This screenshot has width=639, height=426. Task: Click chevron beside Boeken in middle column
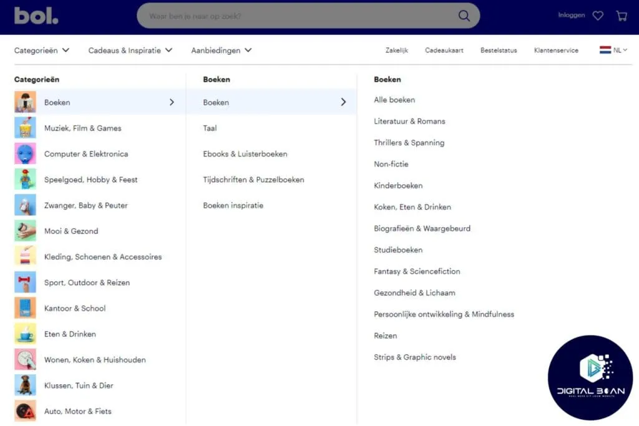pyautogui.click(x=344, y=102)
